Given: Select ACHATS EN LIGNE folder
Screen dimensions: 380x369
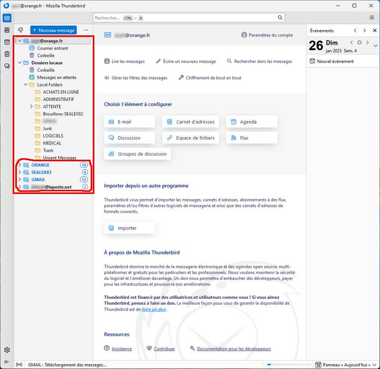Looking at the screenshot, I should click(x=61, y=92).
